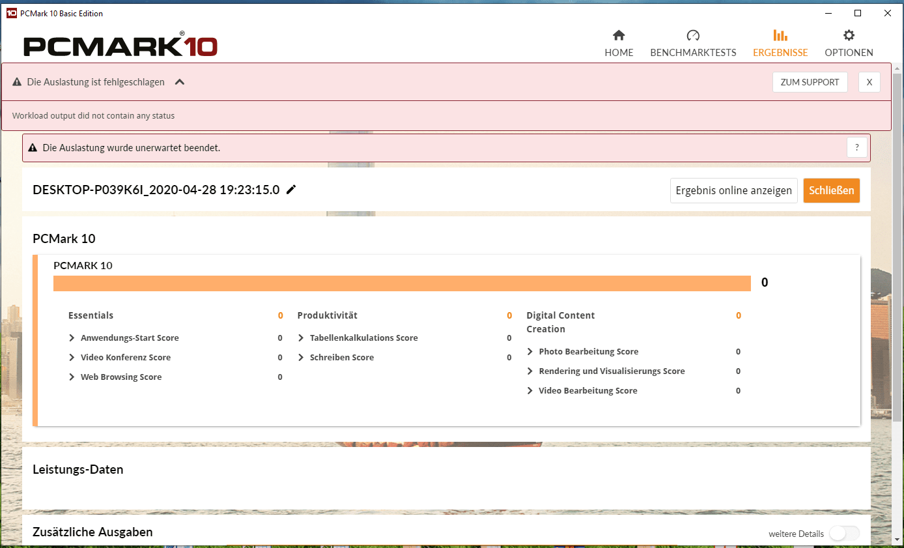This screenshot has height=548, width=904.
Task: Expand Video Bearbeitung Score row
Action: [530, 391]
